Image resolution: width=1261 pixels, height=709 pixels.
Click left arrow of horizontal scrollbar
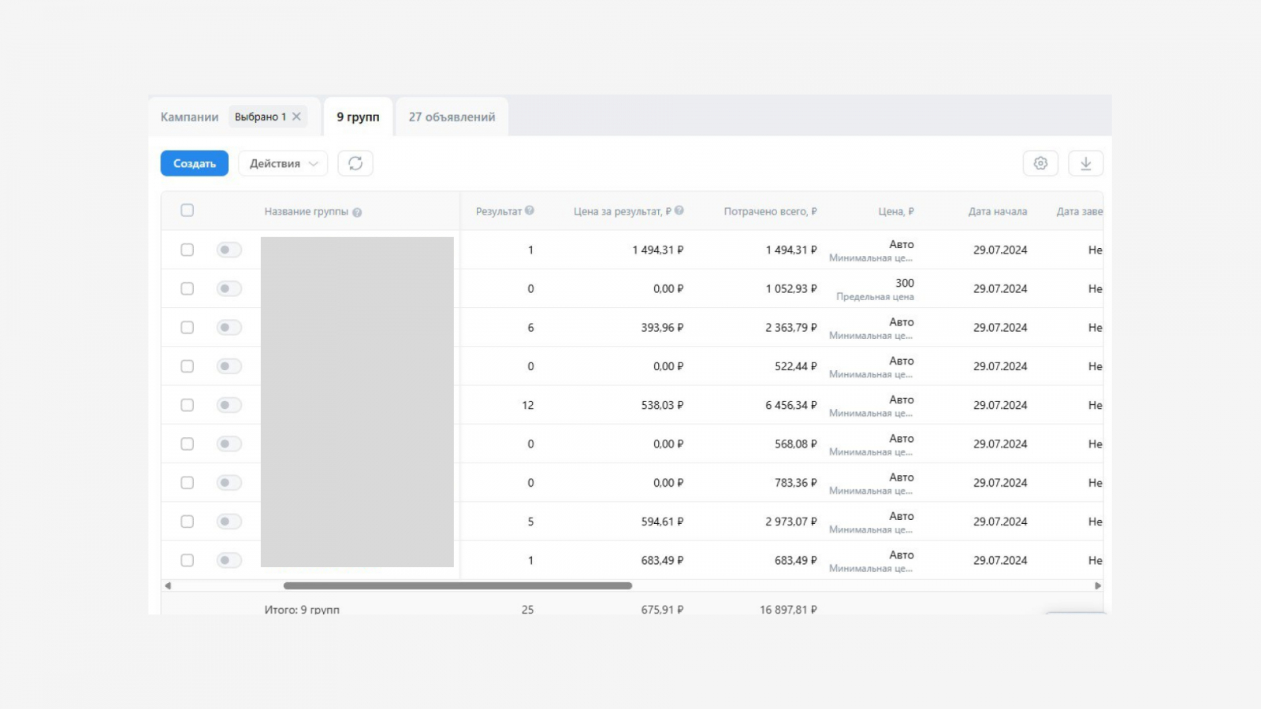click(168, 585)
